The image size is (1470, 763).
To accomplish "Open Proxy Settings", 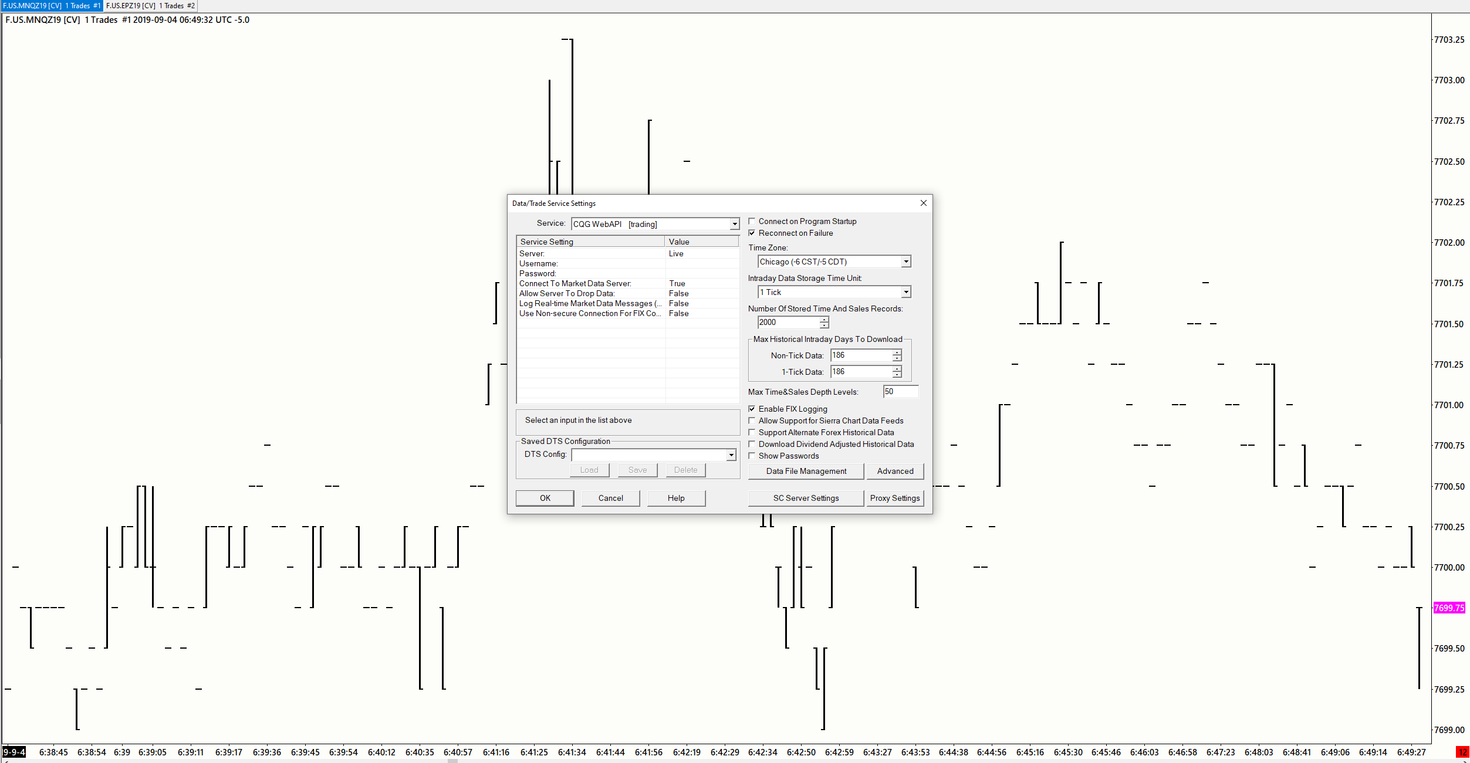I will click(894, 498).
